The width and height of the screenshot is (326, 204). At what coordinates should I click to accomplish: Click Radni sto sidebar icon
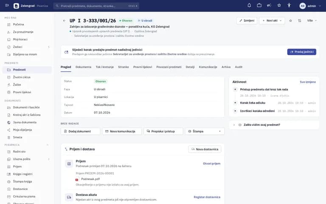point(9,152)
